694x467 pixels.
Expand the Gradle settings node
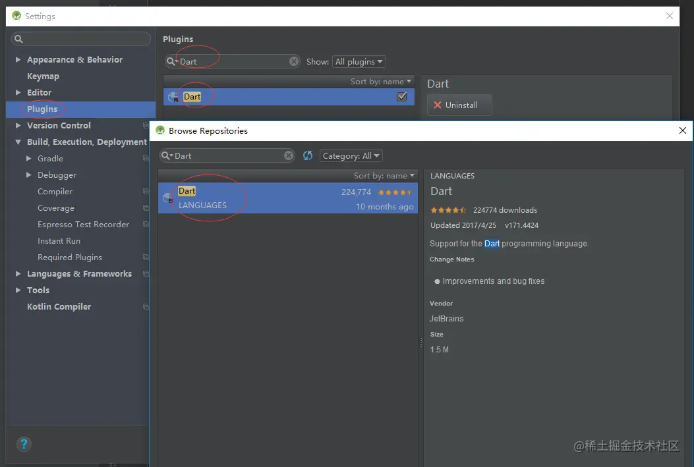click(29, 158)
